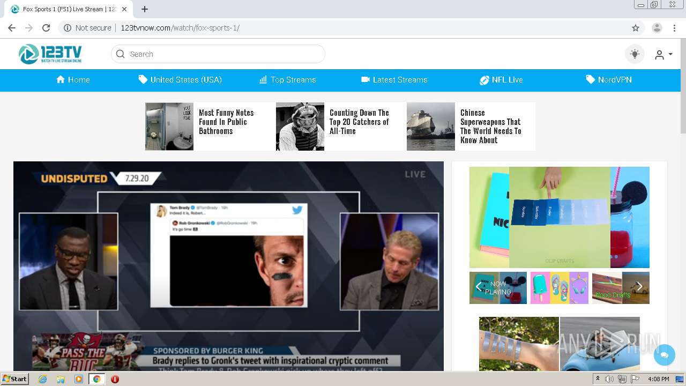Open Latest Streams menu item
The image size is (686, 386).
(x=394, y=80)
